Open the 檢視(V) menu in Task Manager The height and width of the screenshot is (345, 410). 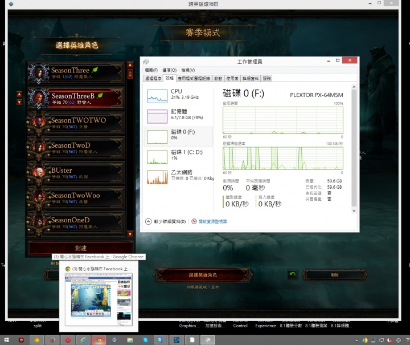(x=188, y=70)
